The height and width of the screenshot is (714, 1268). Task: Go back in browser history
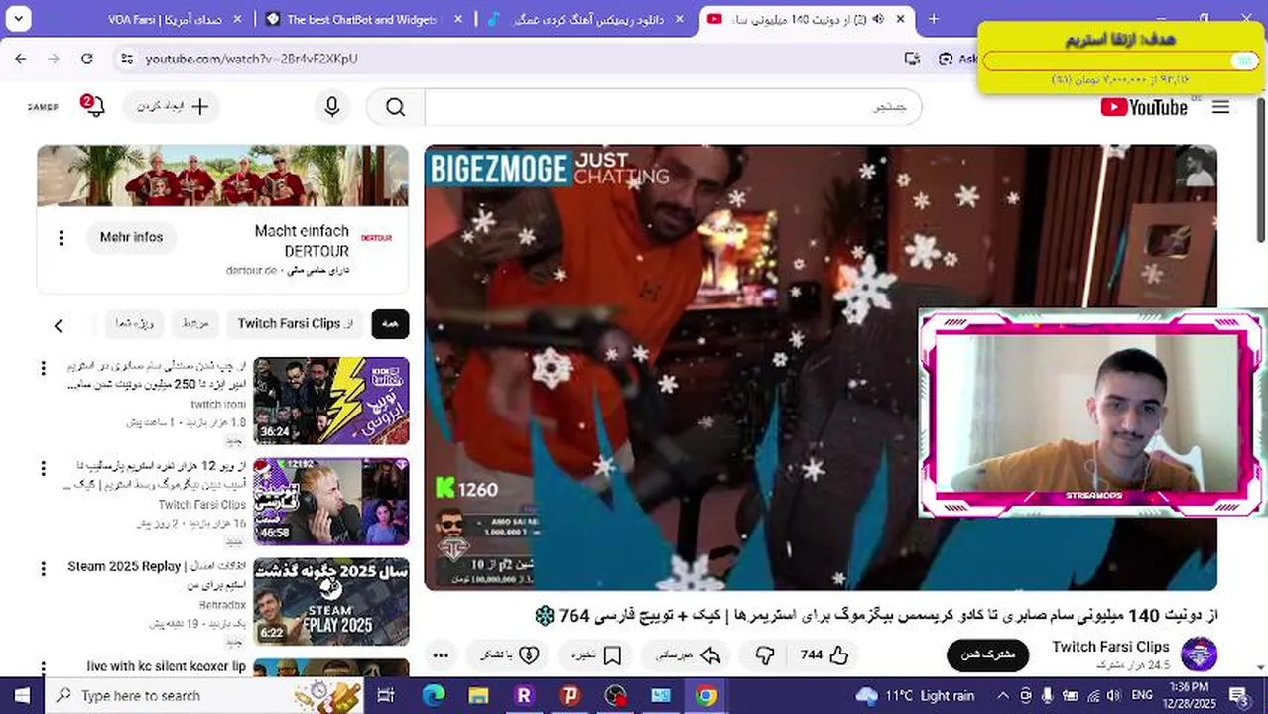21,59
